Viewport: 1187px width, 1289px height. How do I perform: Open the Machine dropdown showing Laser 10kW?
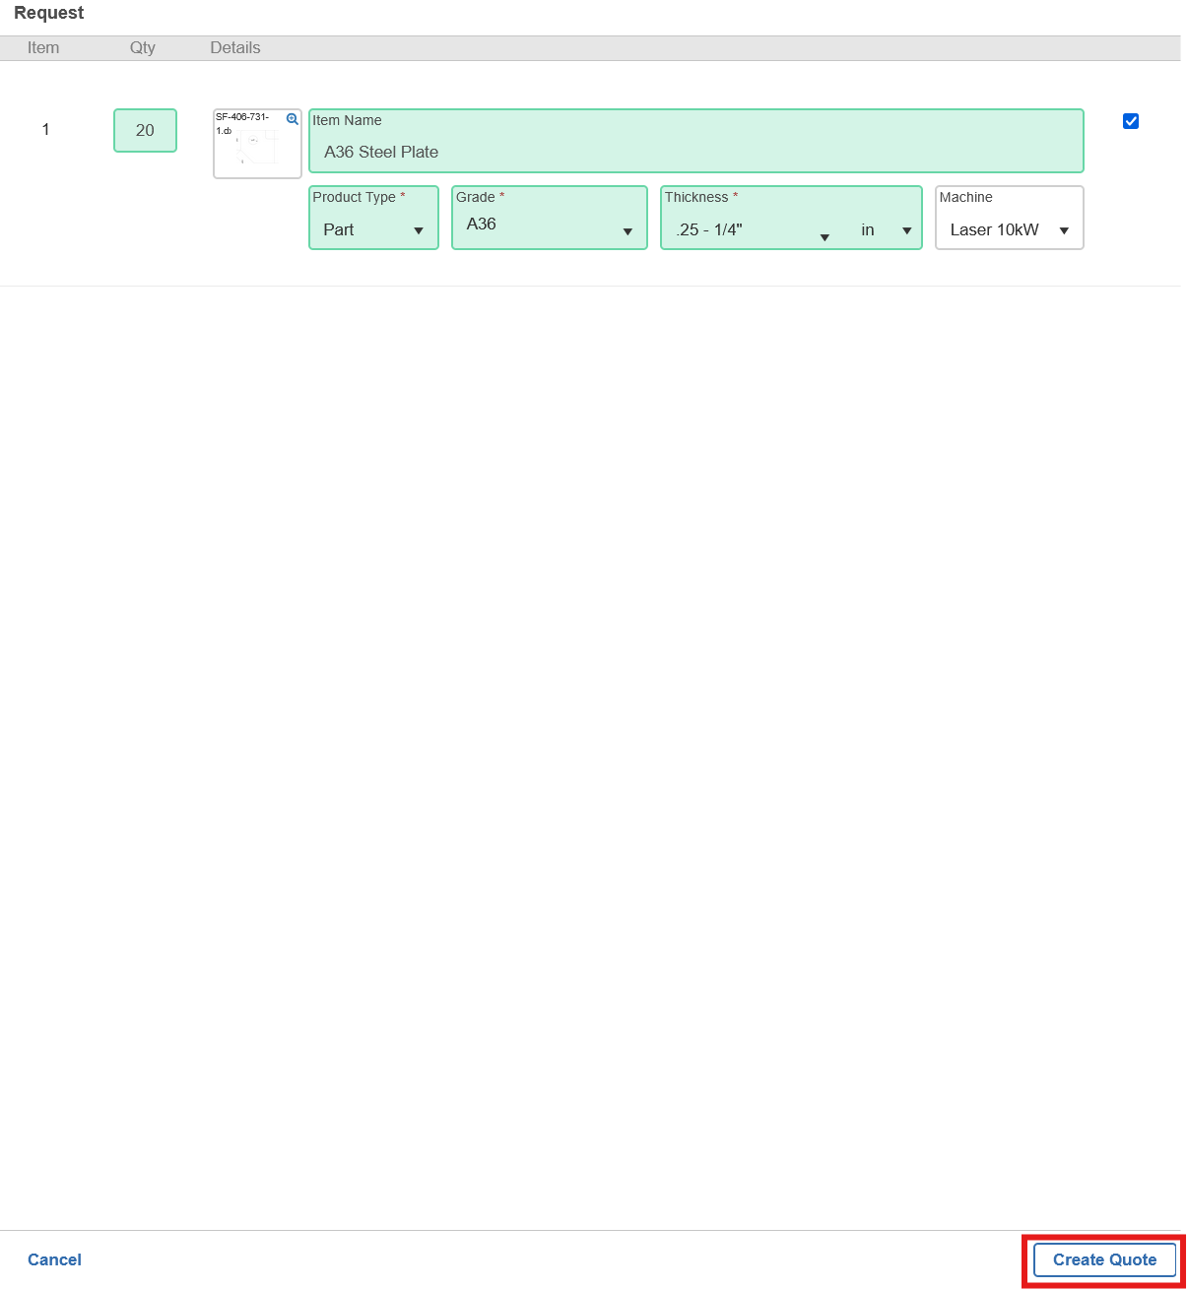coord(1009,230)
